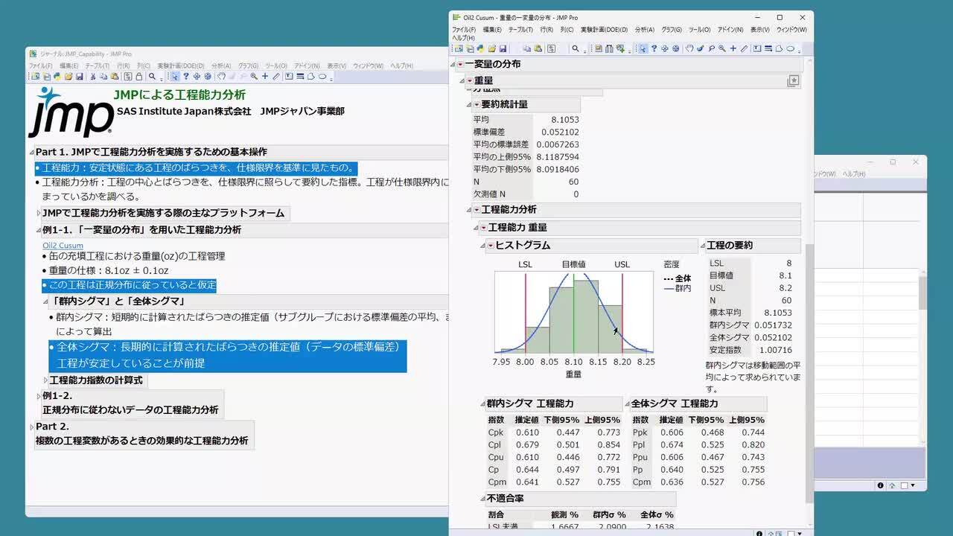
Task: Open red triangle menu for 要約統計量
Action: pos(476,105)
